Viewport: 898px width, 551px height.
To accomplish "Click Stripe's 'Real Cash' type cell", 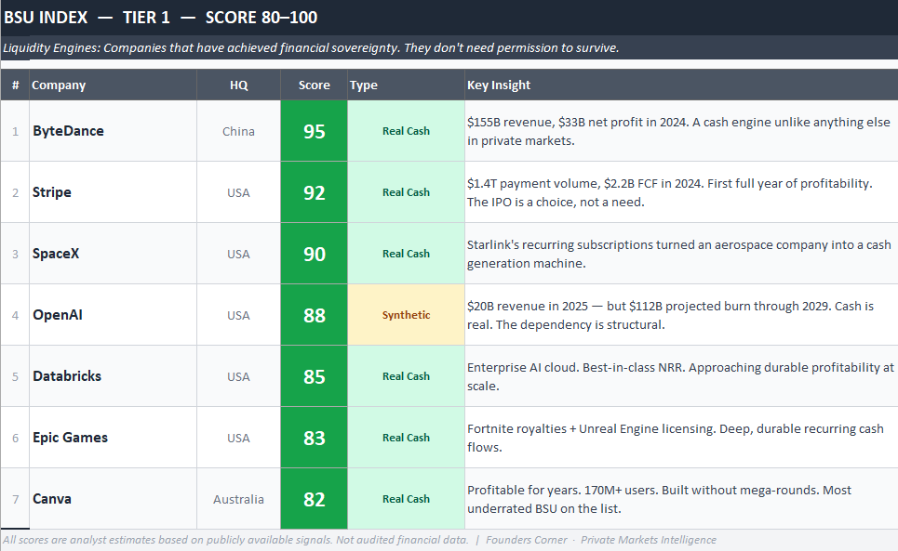I will coord(406,192).
